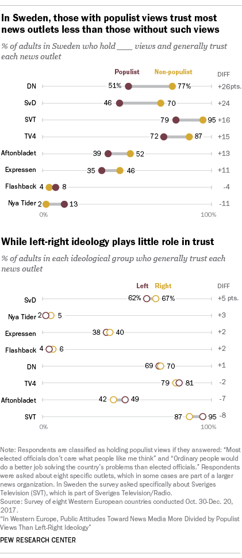Click the +26pts. difference value for DN
This screenshot has height=558, width=242.
tap(229, 86)
